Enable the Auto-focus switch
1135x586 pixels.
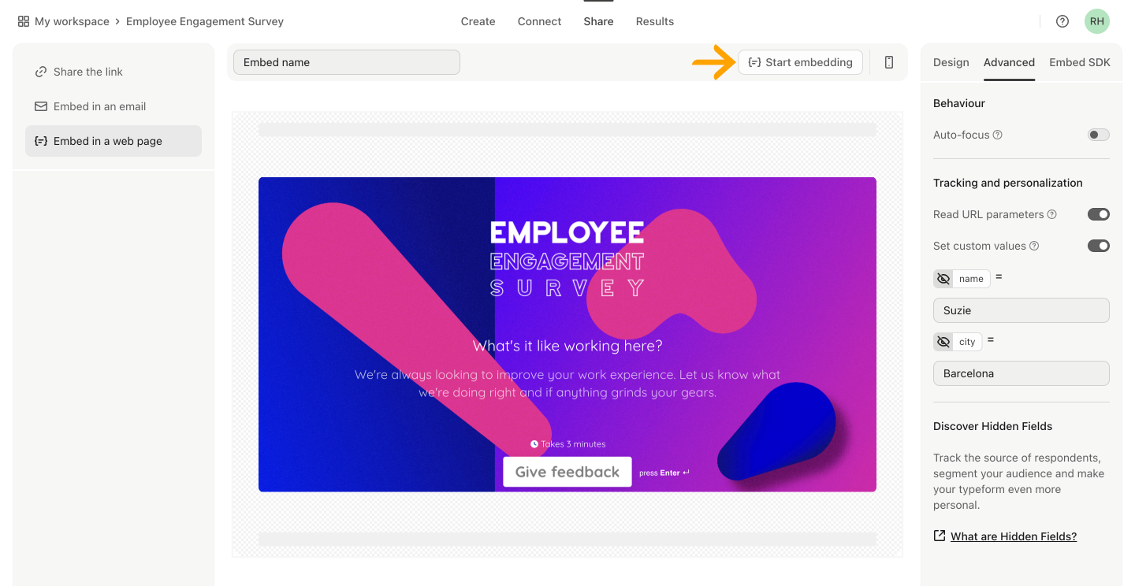pyautogui.click(x=1099, y=135)
